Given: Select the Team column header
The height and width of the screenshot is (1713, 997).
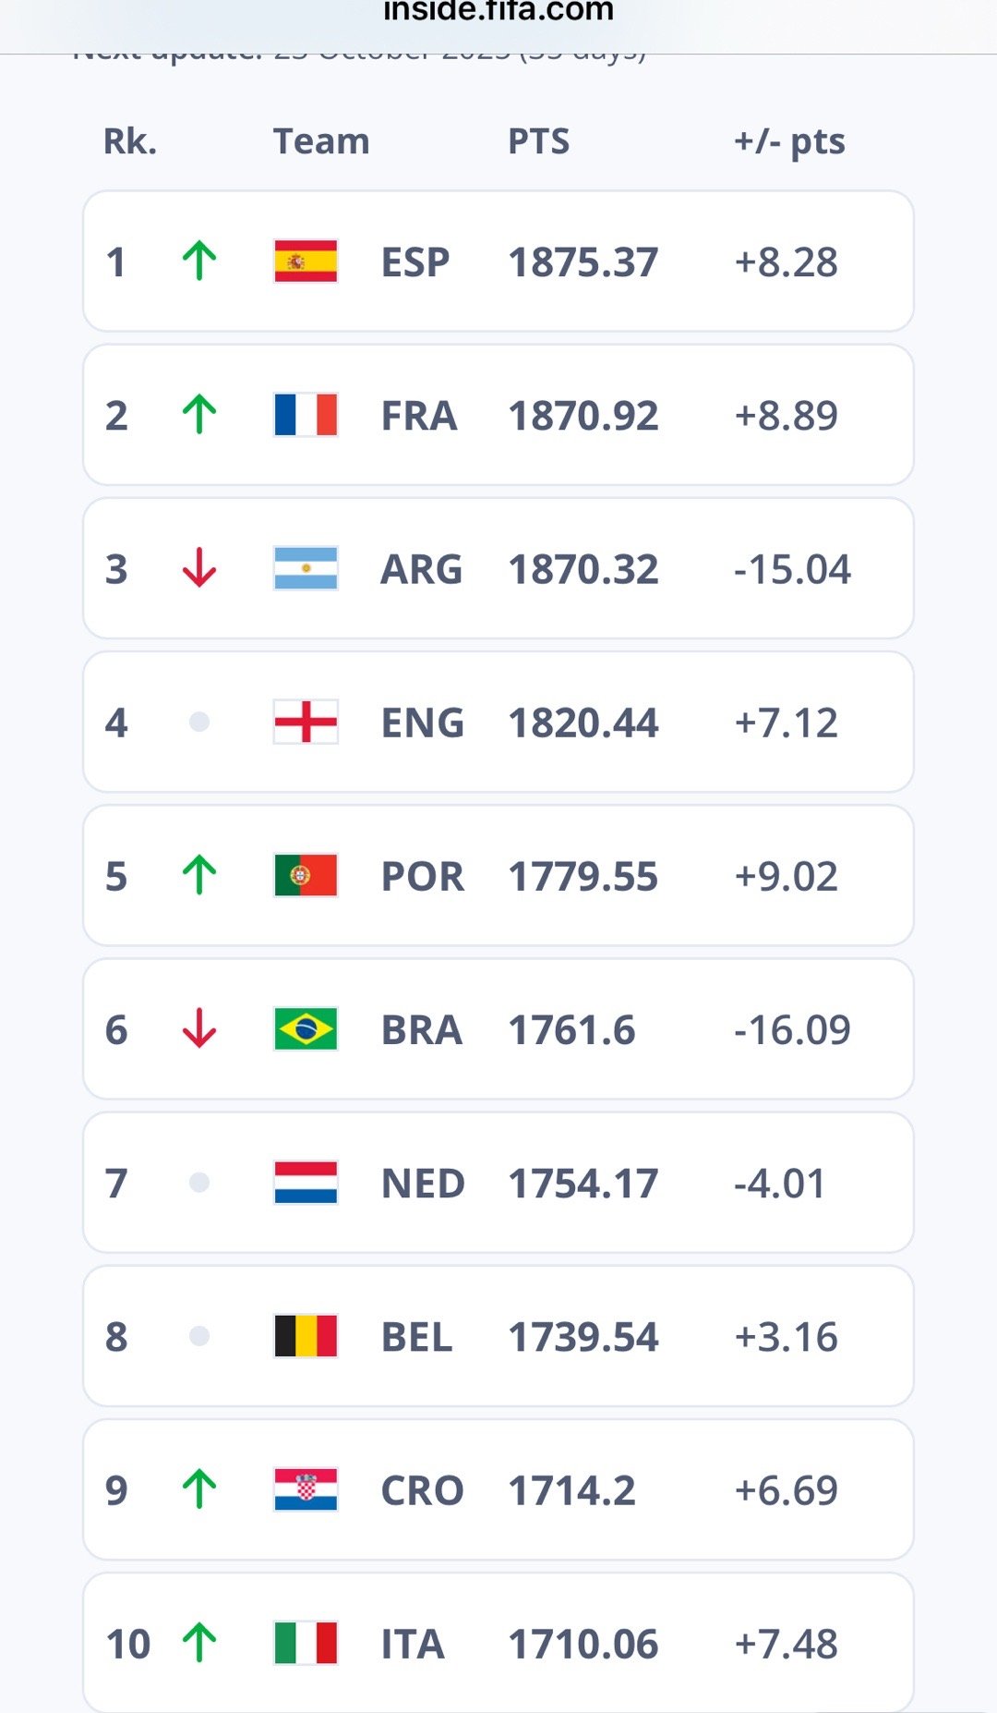Looking at the screenshot, I should coord(321,141).
